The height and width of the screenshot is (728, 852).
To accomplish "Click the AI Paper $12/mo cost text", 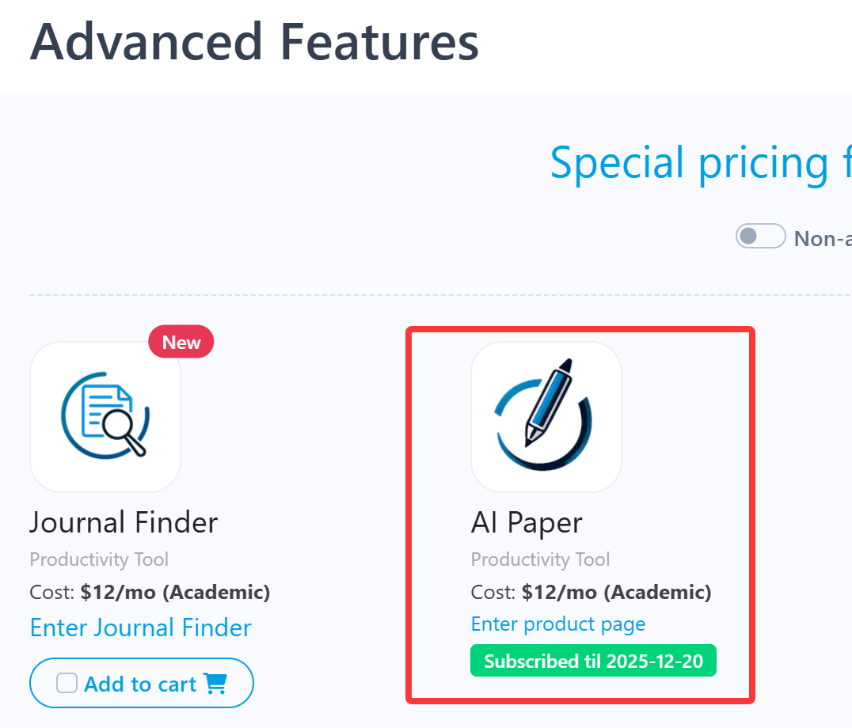I will tap(616, 592).
